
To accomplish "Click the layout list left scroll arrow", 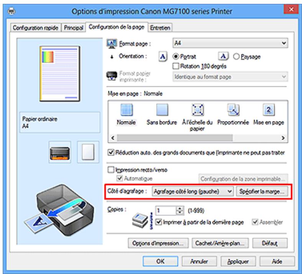I will [x=113, y=138].
